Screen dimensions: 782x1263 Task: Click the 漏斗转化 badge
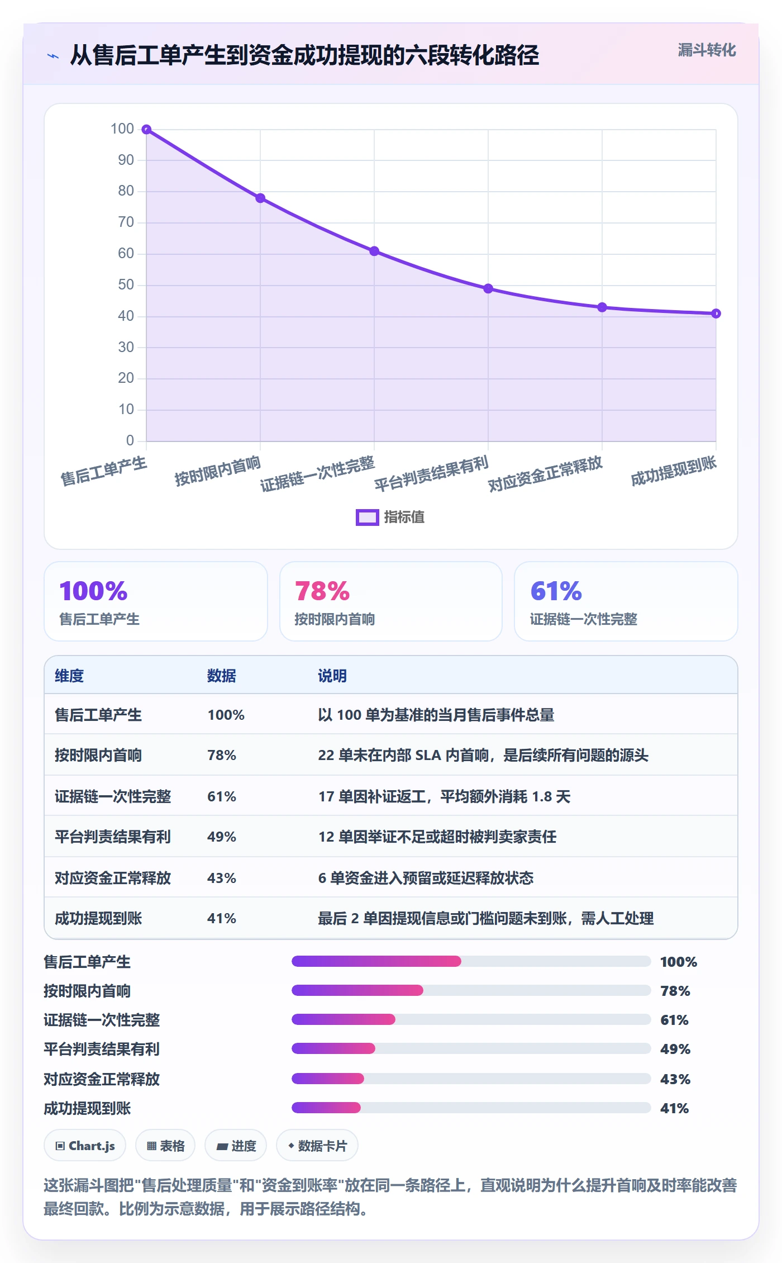click(x=706, y=50)
